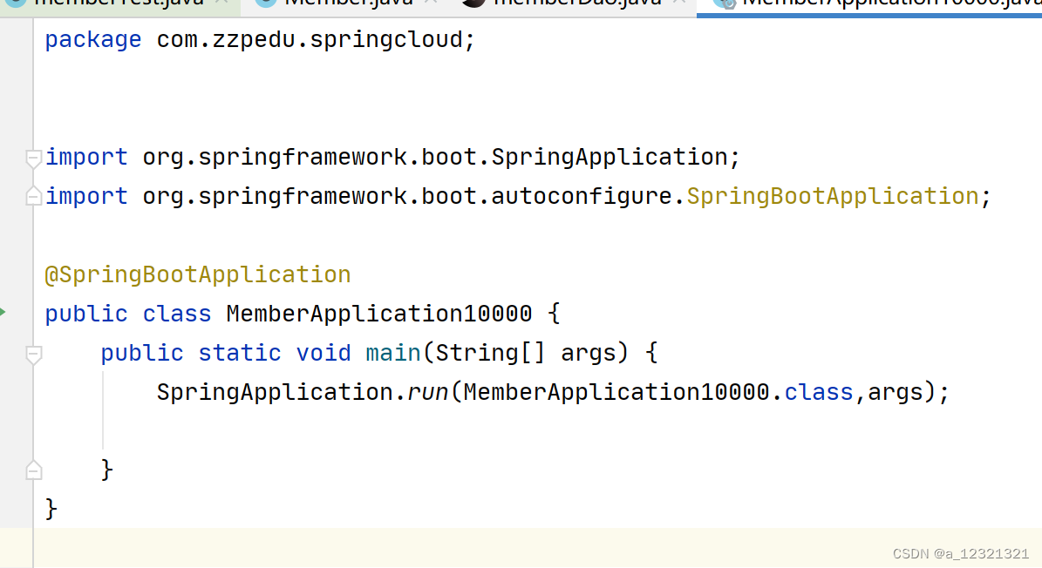Collapse the import statements block
This screenshot has width=1042, height=568.
tap(33, 158)
